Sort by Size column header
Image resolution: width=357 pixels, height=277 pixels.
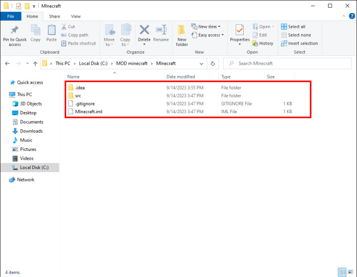279,76
